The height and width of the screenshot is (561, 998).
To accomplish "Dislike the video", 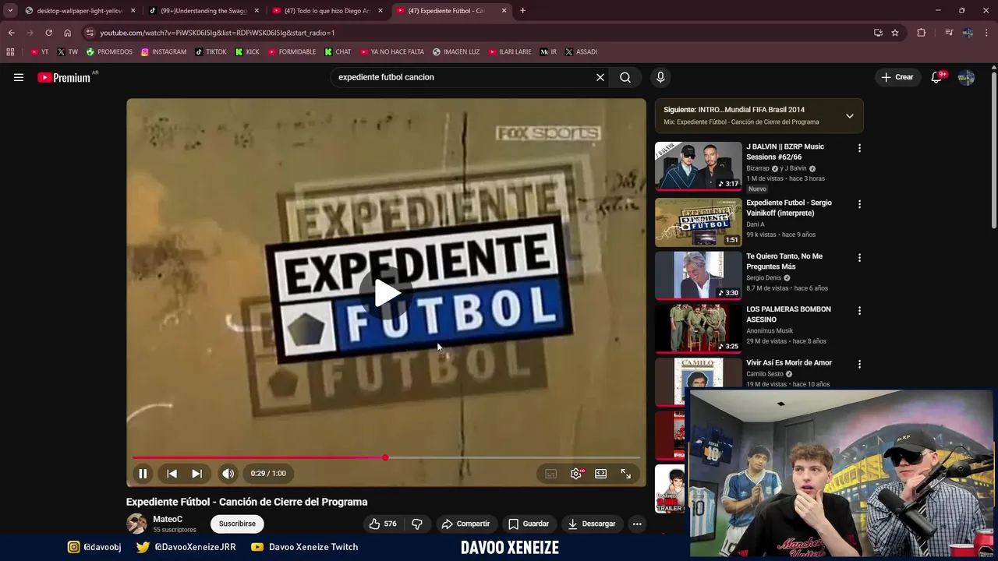I will tap(416, 524).
